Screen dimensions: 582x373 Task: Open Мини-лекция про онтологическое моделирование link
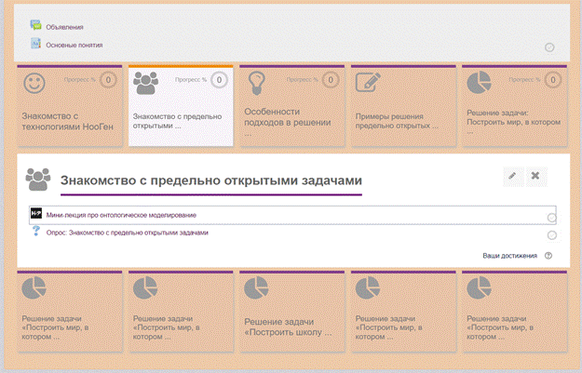click(x=121, y=215)
